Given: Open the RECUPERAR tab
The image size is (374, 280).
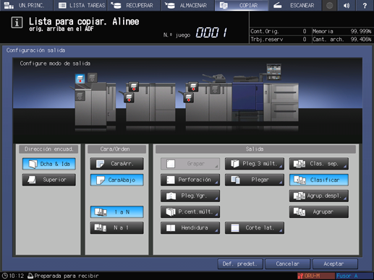Looking at the screenshot, I should click(134, 5).
